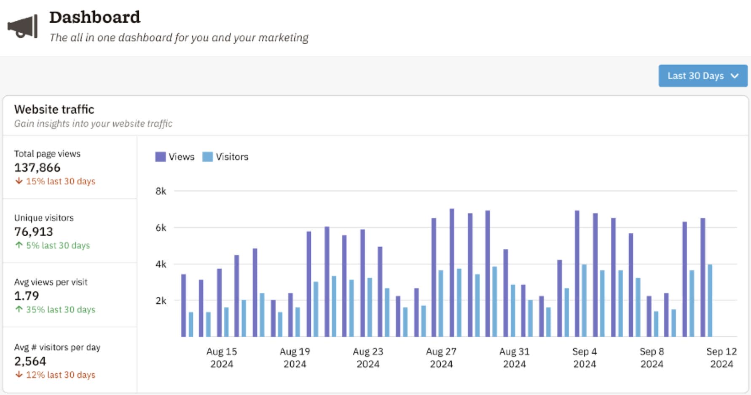Screen dimensions: 751x395
Task: Click the megaphone icon beside Dashboard title
Action: tap(23, 26)
